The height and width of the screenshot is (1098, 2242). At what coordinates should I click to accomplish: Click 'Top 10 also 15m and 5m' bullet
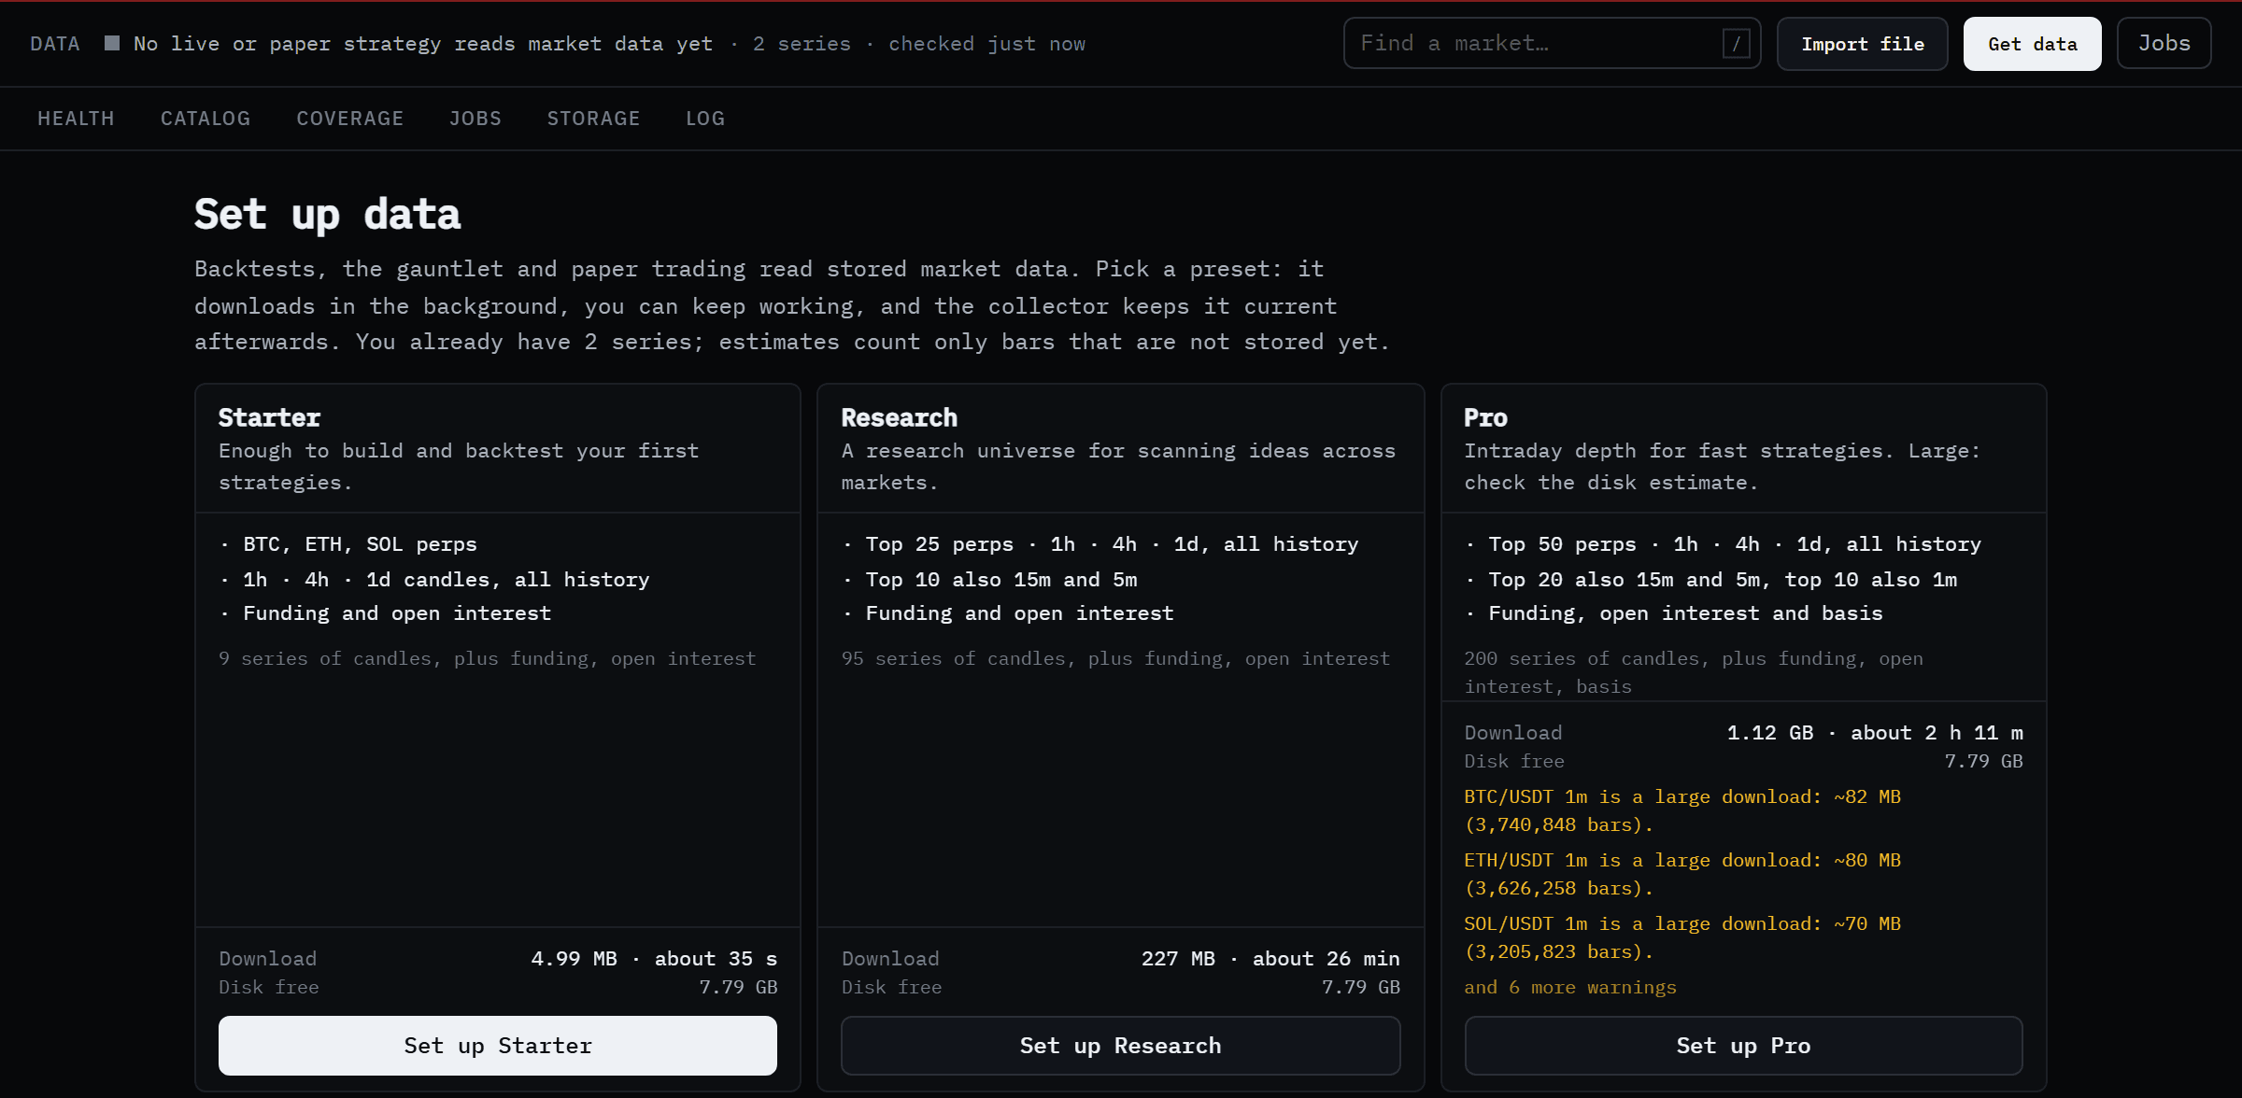(1001, 580)
